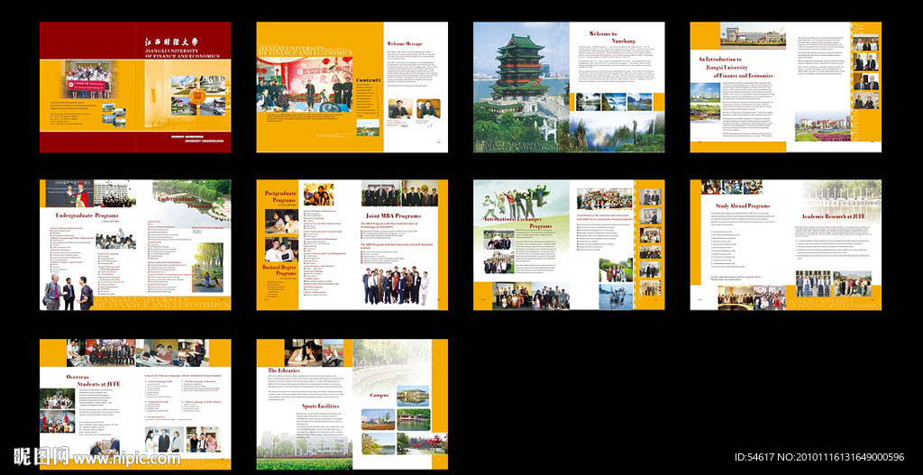Click "Undergraduate Programs" heading on the white page
This screenshot has height=475, width=923.
click(x=87, y=215)
